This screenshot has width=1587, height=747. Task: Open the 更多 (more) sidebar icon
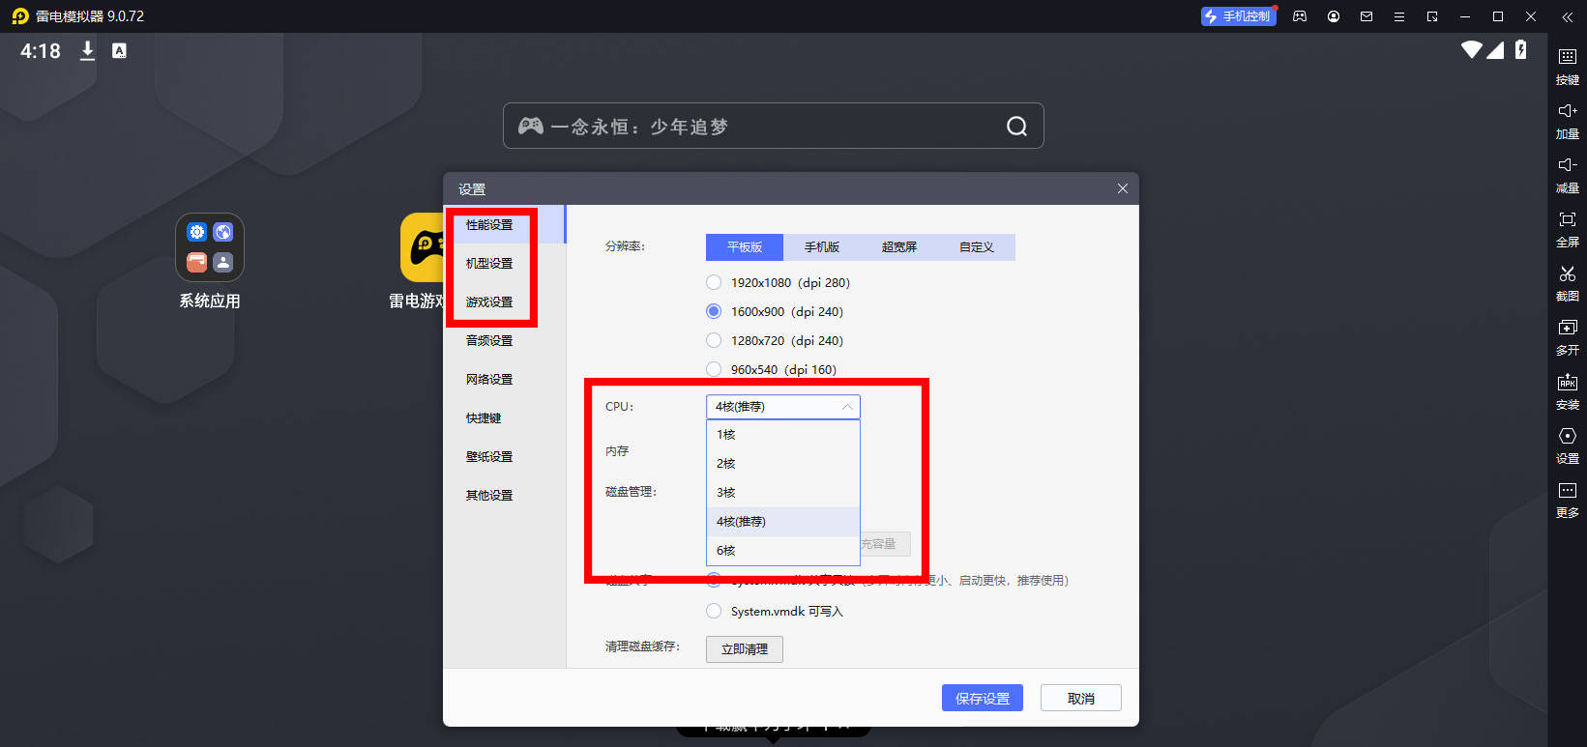pyautogui.click(x=1567, y=491)
